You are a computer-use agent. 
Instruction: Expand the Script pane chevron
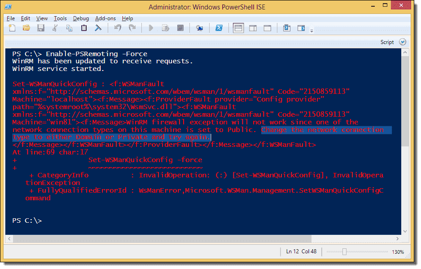tap(403, 42)
